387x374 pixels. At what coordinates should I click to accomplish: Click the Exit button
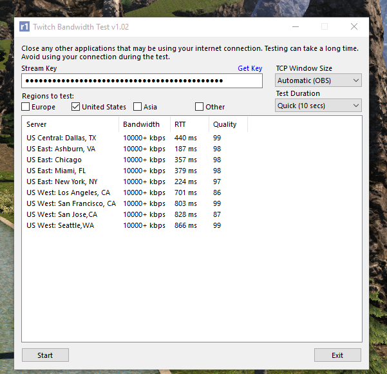pos(337,355)
